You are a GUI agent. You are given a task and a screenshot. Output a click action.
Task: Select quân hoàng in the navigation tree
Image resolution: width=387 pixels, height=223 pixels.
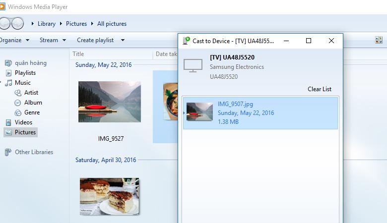tap(31, 63)
